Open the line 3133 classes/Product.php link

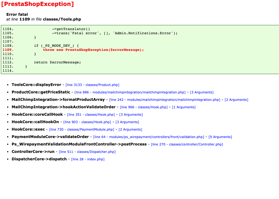pyautogui.click(x=92, y=85)
